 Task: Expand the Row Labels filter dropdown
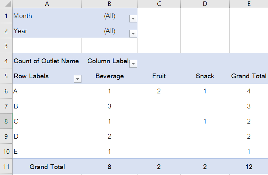tap(77, 79)
